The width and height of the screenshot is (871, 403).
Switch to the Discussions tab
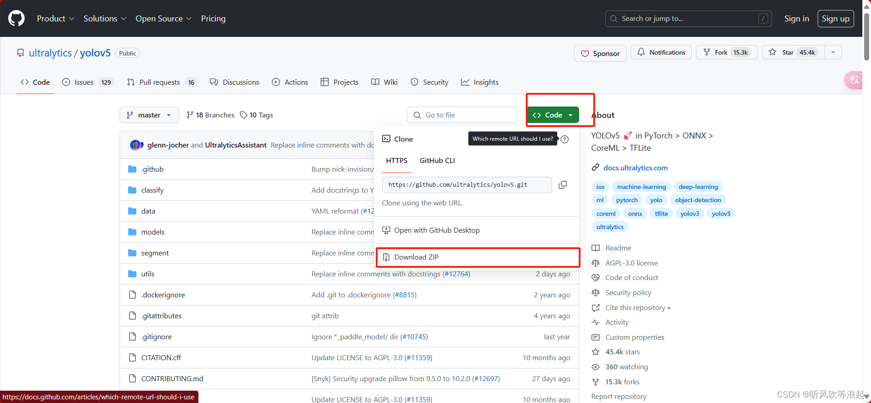[x=234, y=82]
